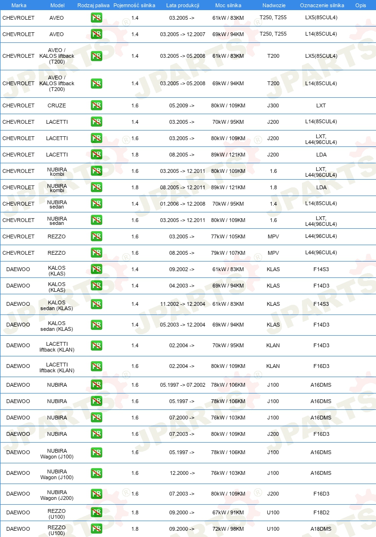Screen dimensions: 376x537
Task: Click fuel icon in Daewoo Nubira 05.1997->07.2002 row
Action: [96, 385]
